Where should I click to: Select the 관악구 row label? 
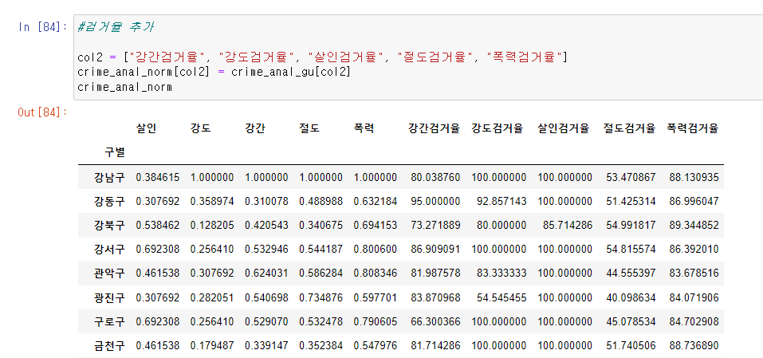coord(109,273)
